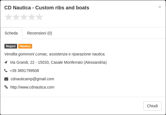Image resolution: width=166 pixels, height=115 pixels.
Task: Click the second rating star
Action: tap(16, 17)
